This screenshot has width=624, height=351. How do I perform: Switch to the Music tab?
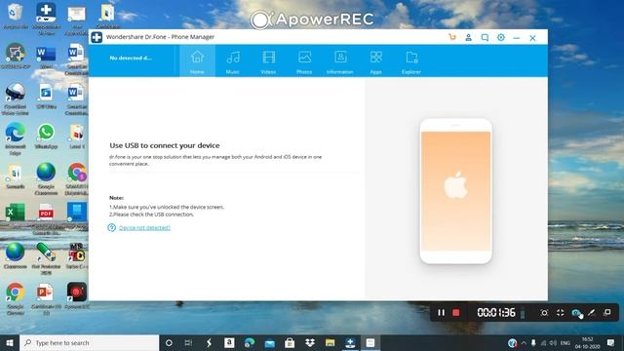click(233, 60)
